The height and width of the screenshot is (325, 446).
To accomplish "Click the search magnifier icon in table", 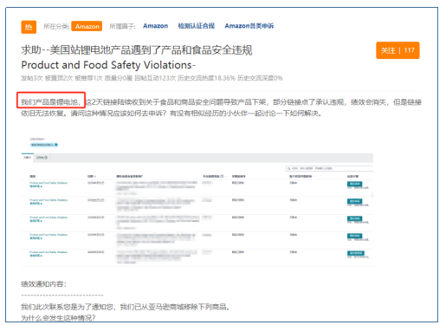I will pos(288,168).
